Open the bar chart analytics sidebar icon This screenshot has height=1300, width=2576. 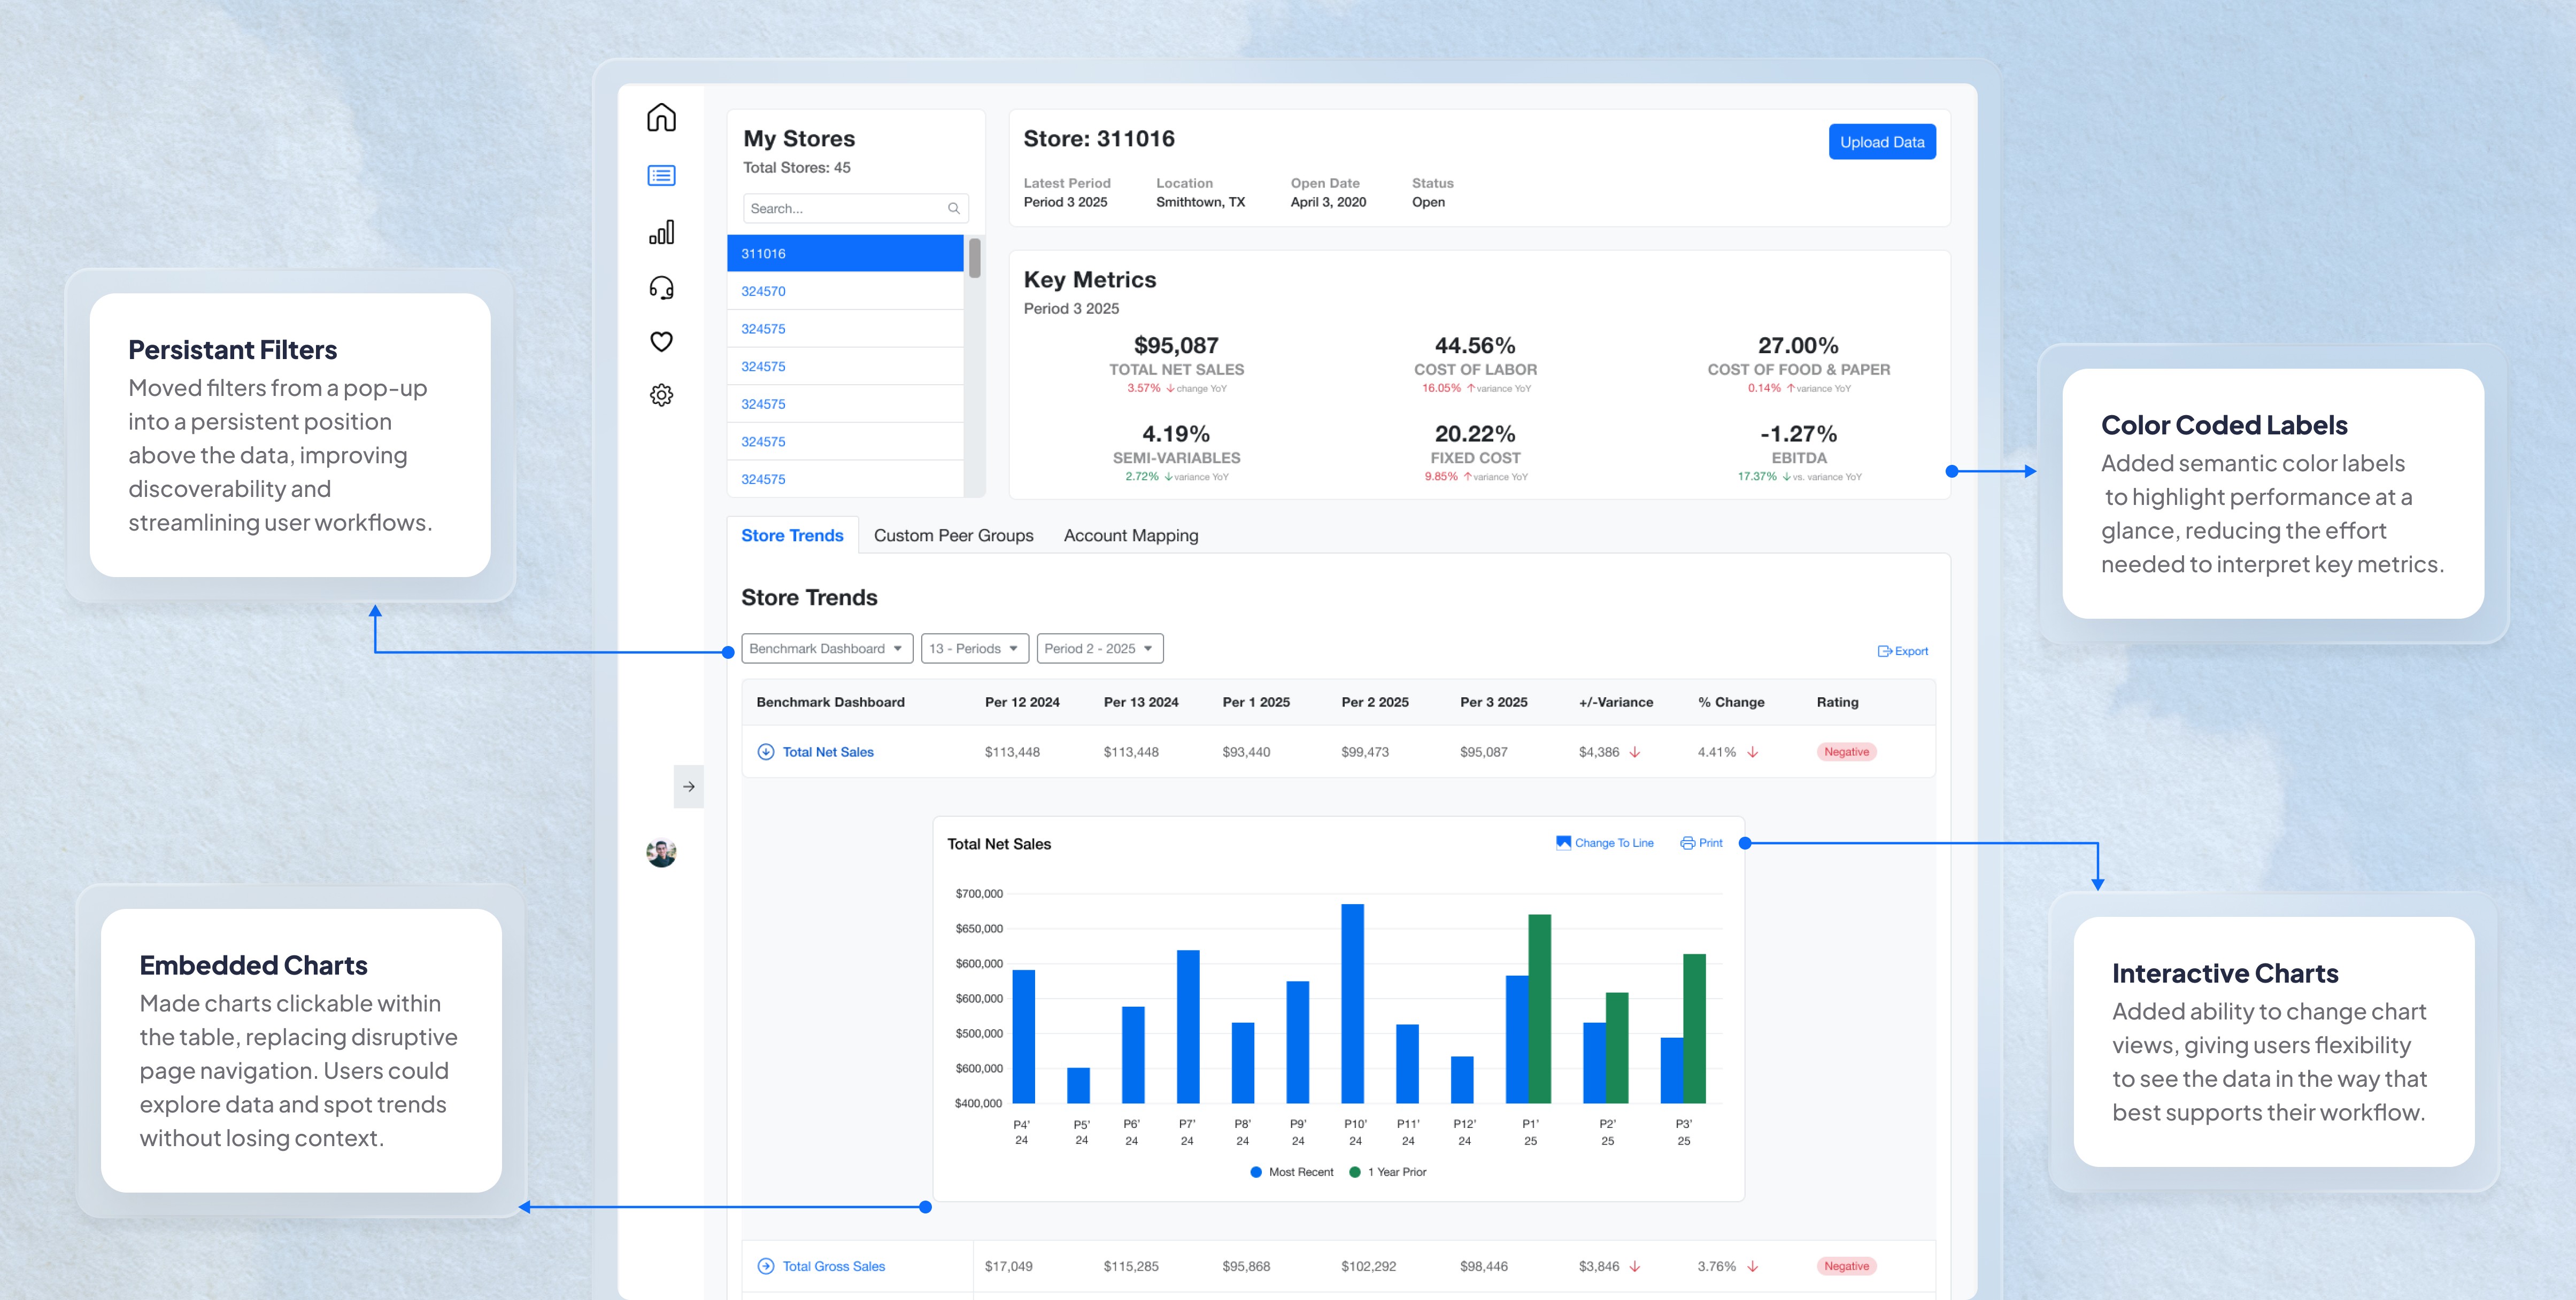[661, 232]
